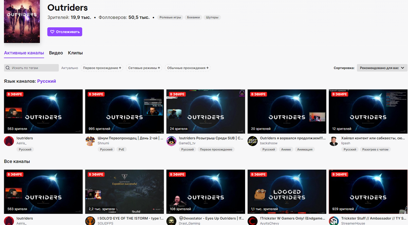
Task: Select the Шутеры genre tag
Action: (212, 17)
